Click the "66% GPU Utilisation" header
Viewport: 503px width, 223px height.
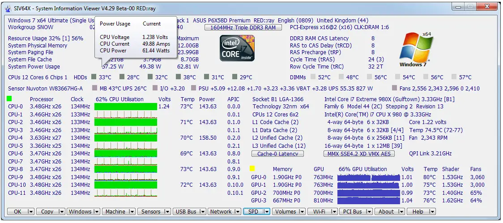pyautogui.click(x=363, y=169)
